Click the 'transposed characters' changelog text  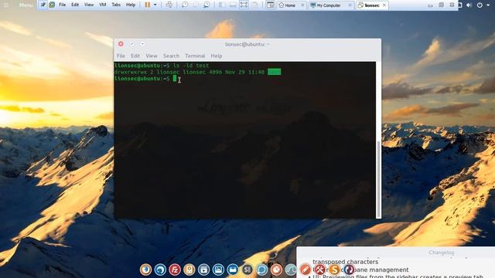click(346, 262)
